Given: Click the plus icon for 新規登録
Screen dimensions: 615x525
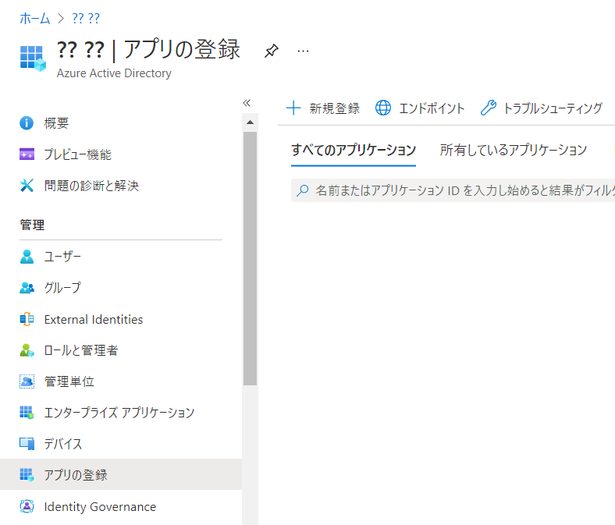Looking at the screenshot, I should tap(293, 108).
